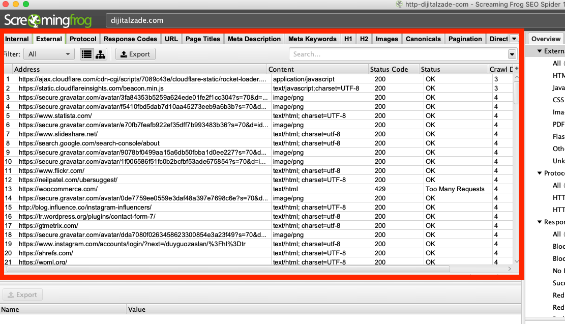
Task: Switch to the Page Titles tab
Action: tap(203, 39)
